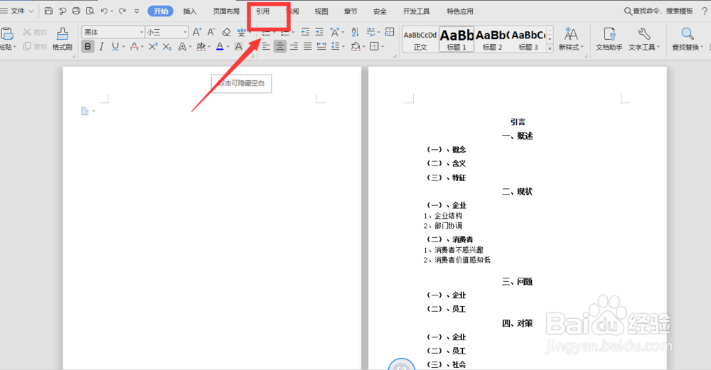
Task: Apply the blue font color A
Action: pos(220,46)
